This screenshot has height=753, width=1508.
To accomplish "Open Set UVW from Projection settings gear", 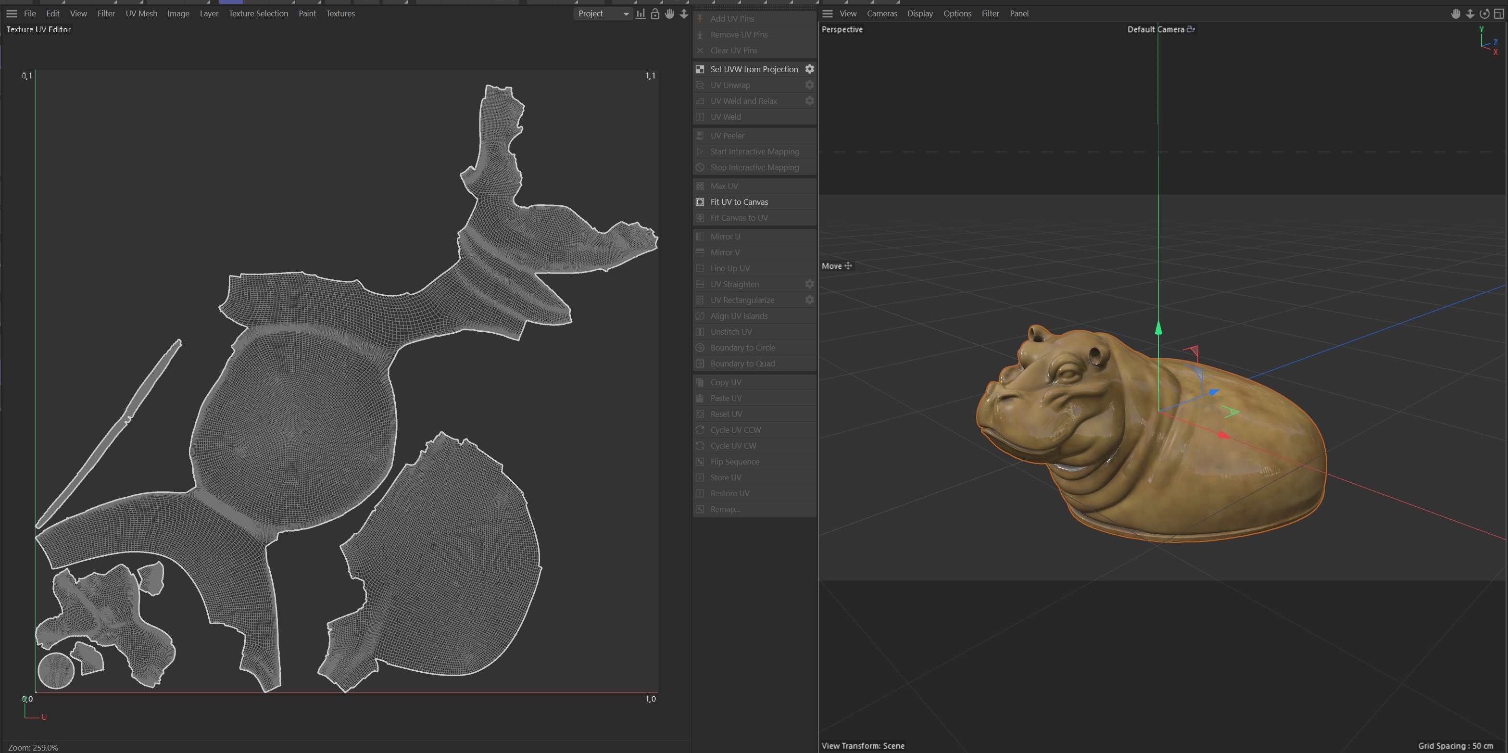I will pyautogui.click(x=810, y=69).
